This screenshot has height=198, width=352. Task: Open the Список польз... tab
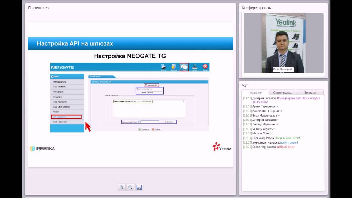pos(282,93)
